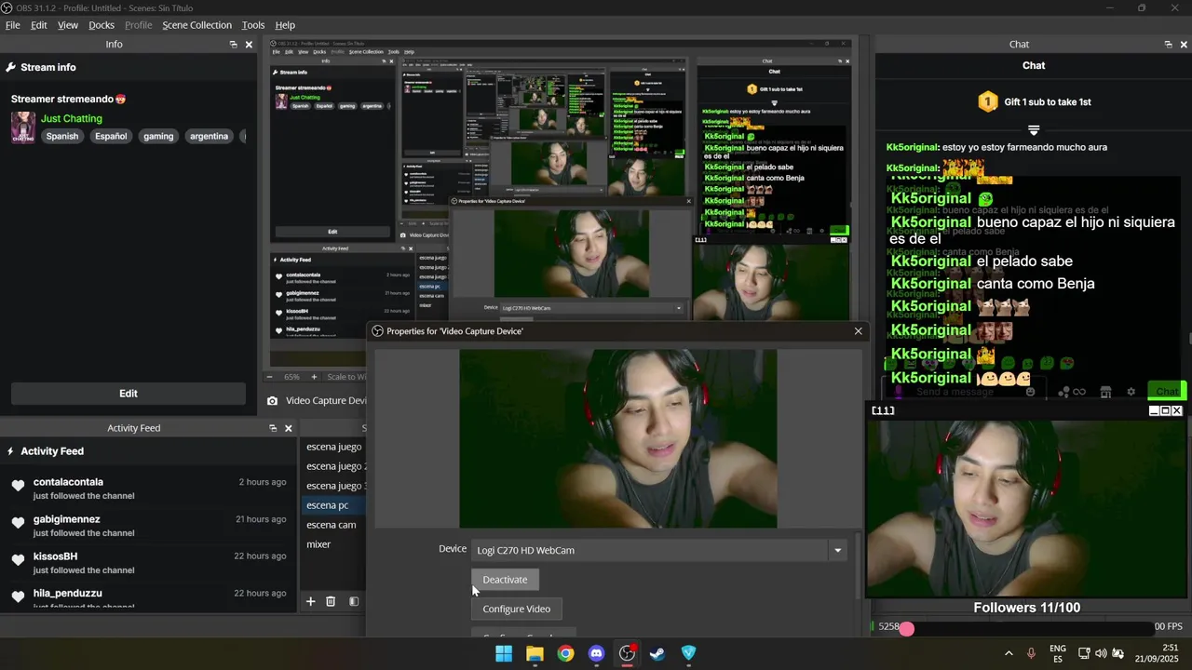
Task: Select the mixer scene
Action: click(333, 544)
